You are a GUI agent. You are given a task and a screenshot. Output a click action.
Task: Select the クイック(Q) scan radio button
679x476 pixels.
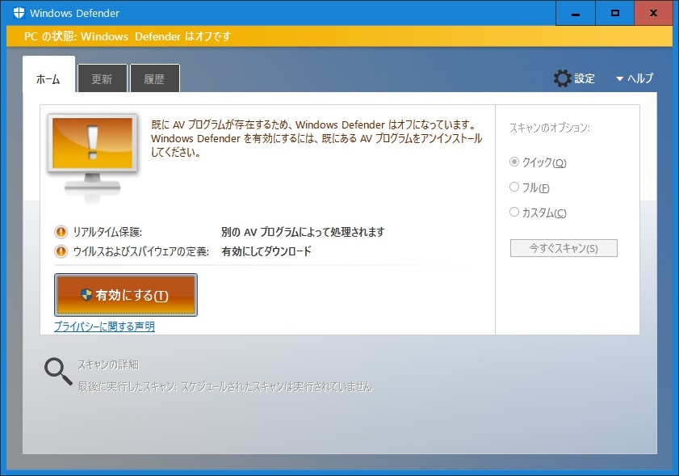click(x=514, y=162)
